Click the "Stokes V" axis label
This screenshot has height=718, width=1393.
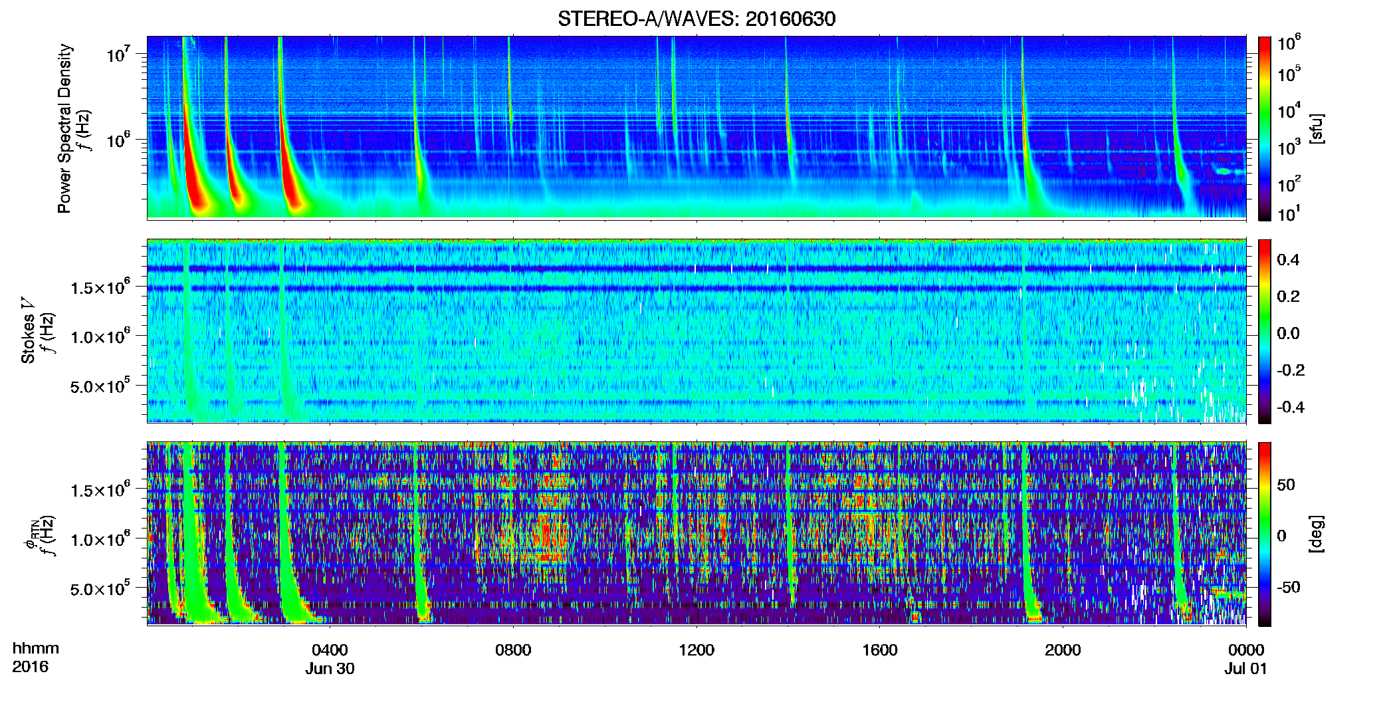pyautogui.click(x=29, y=331)
